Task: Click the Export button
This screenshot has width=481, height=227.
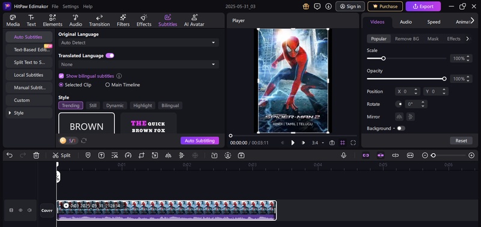Action: (x=423, y=6)
